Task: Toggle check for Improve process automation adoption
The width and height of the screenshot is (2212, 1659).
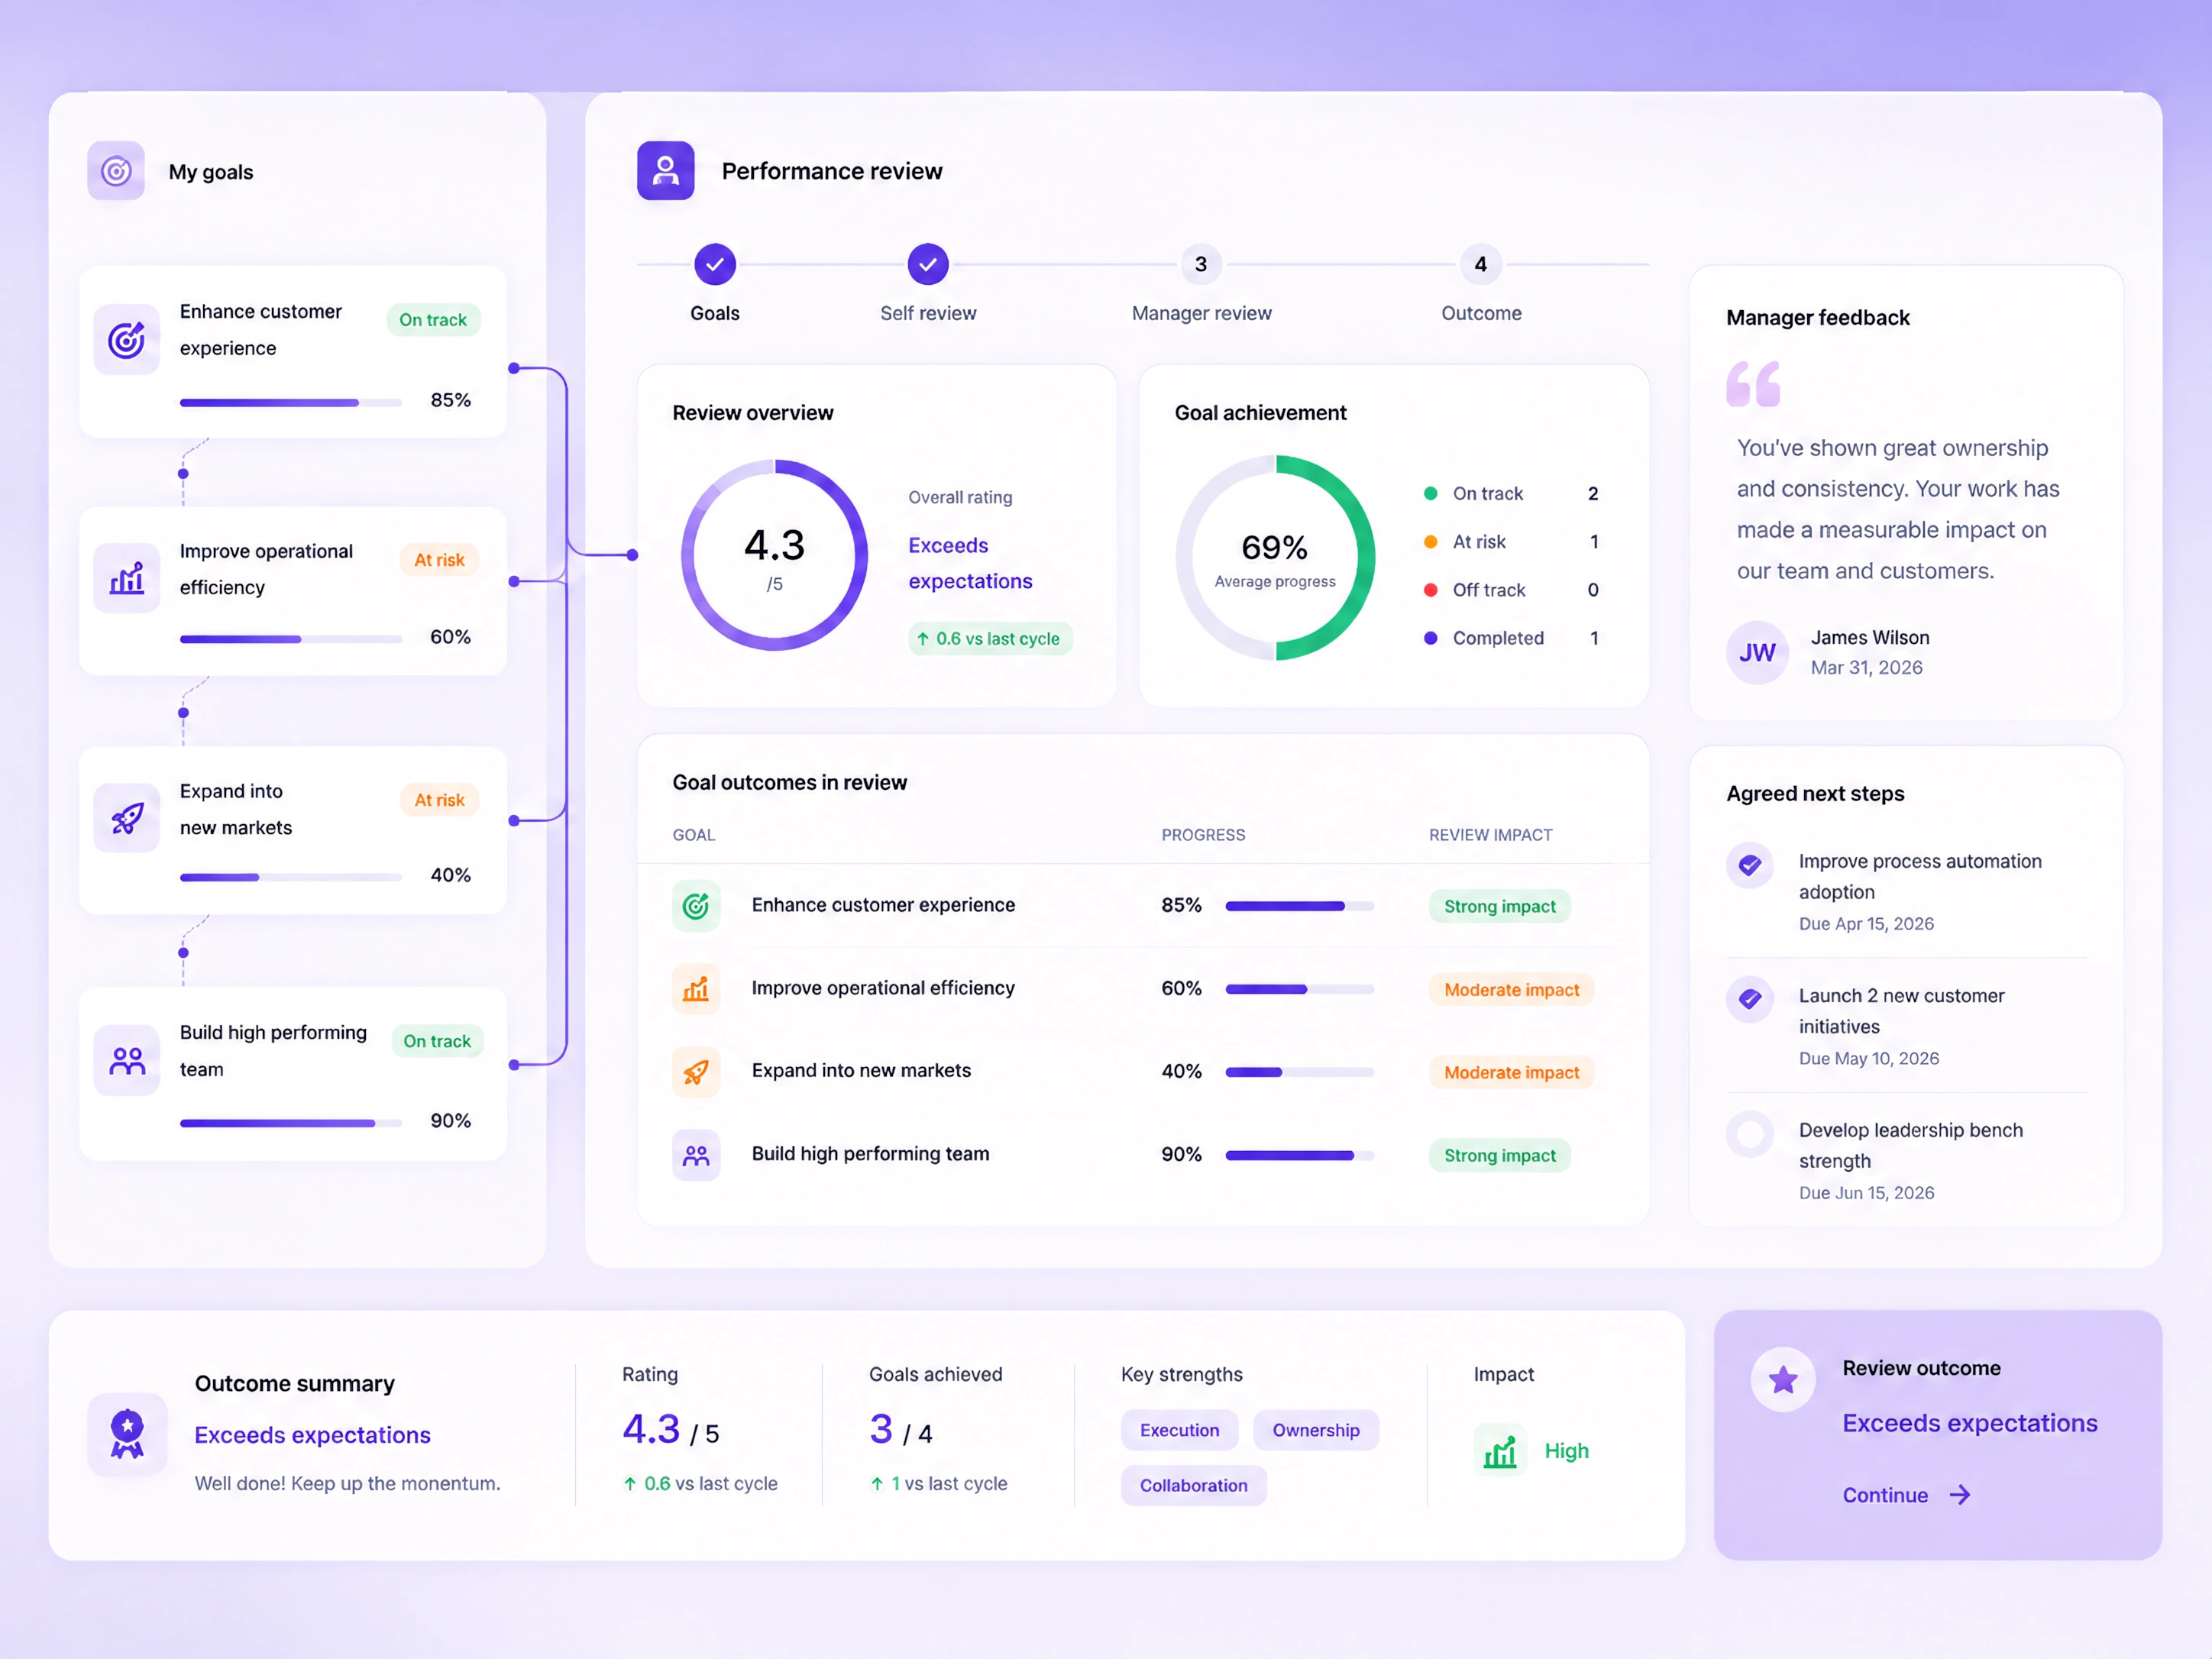Action: tap(1750, 865)
